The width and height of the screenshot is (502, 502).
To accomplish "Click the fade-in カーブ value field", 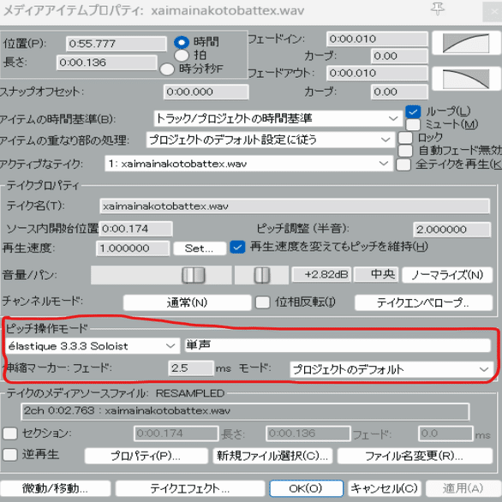I will 399,56.
